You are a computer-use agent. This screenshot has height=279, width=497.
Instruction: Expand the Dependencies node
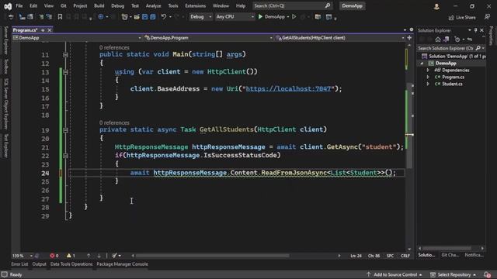click(x=428, y=70)
